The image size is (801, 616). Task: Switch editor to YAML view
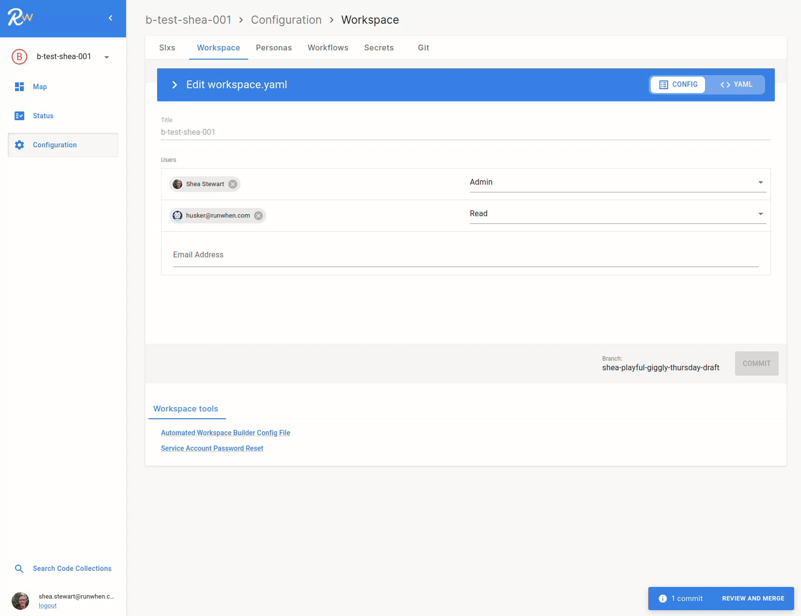coord(736,84)
